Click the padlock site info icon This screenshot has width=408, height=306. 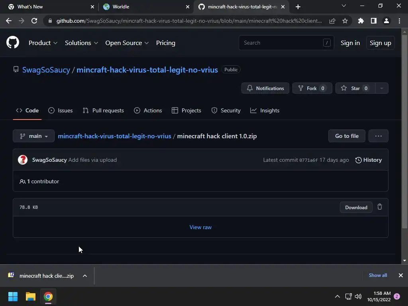pyautogui.click(x=50, y=21)
